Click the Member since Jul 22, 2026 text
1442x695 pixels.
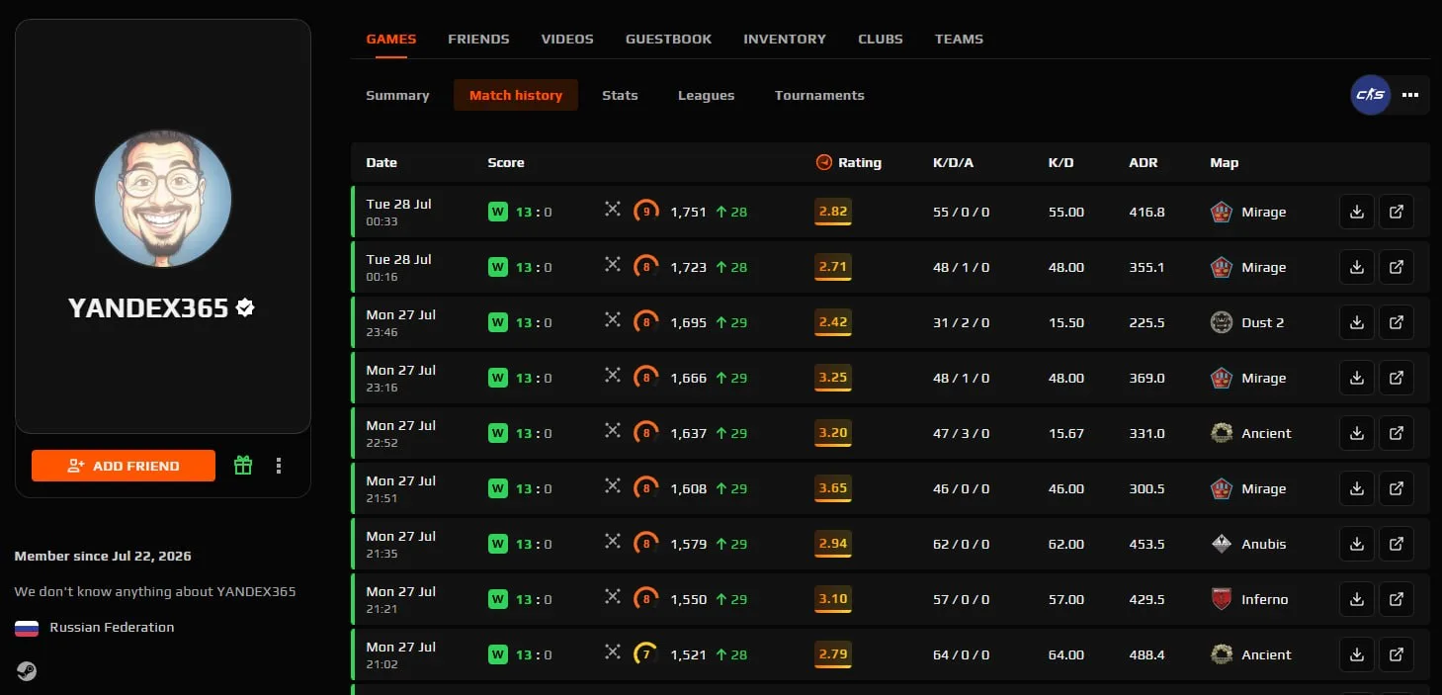point(103,557)
